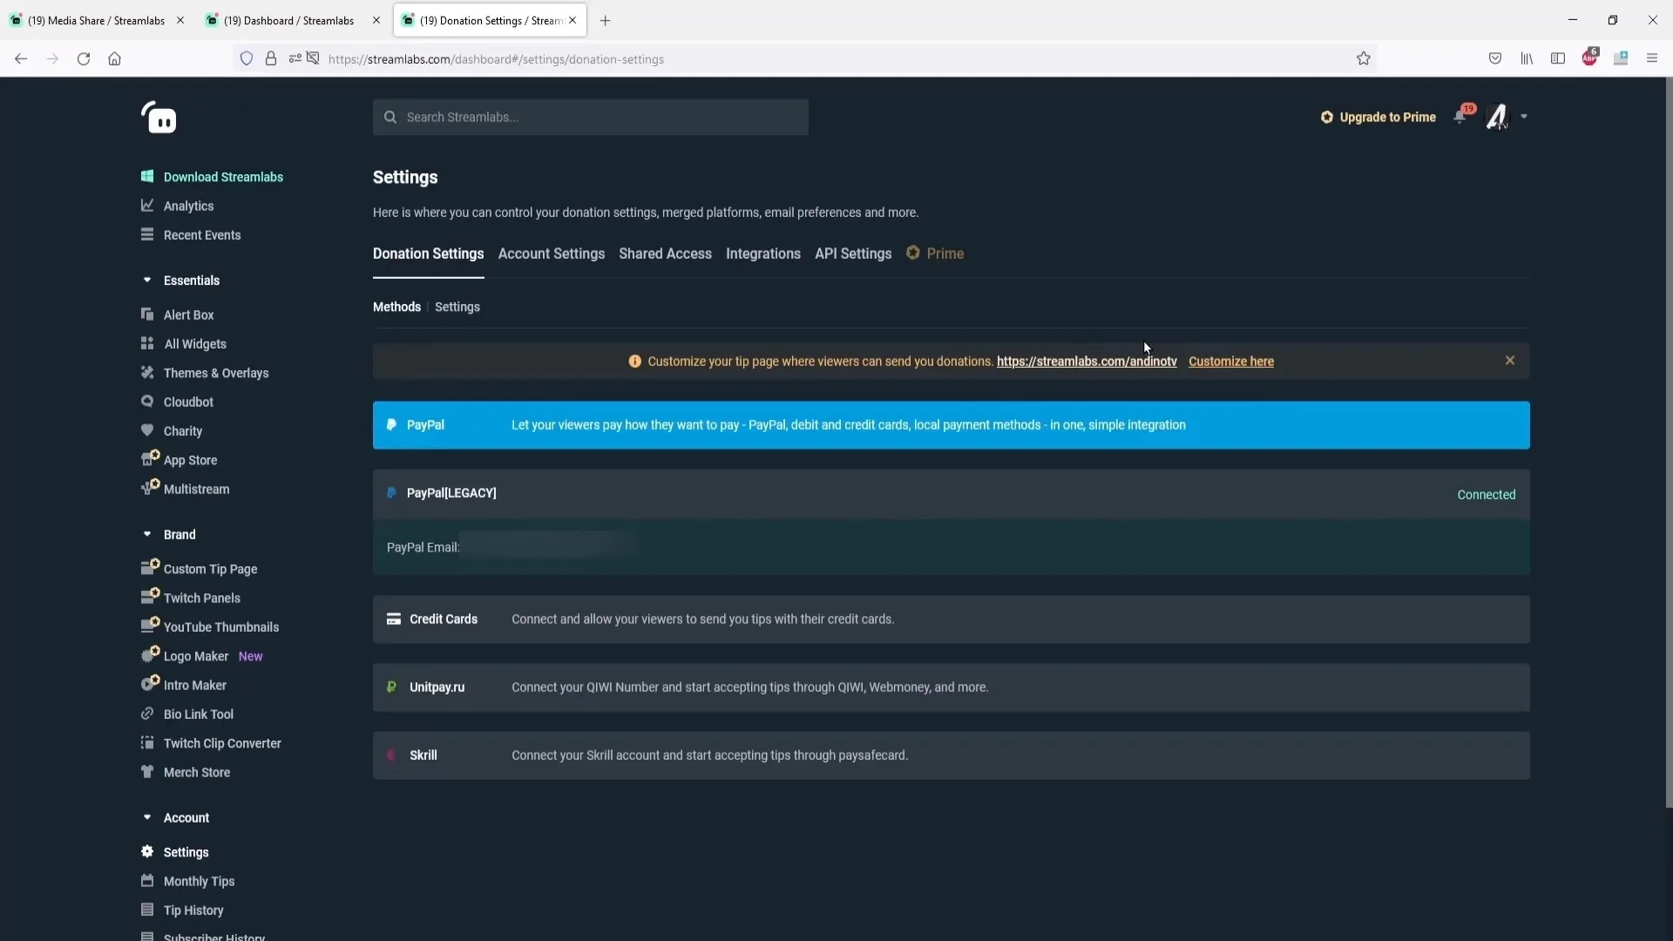This screenshot has height=941, width=1673.
Task: Switch to the Donation Settings tab
Action: click(x=428, y=254)
